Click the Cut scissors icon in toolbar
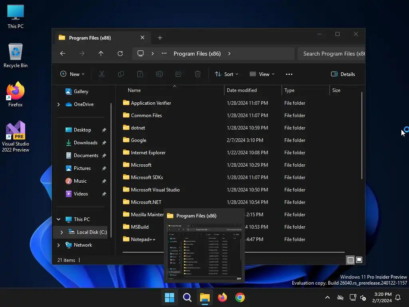 coord(102,74)
